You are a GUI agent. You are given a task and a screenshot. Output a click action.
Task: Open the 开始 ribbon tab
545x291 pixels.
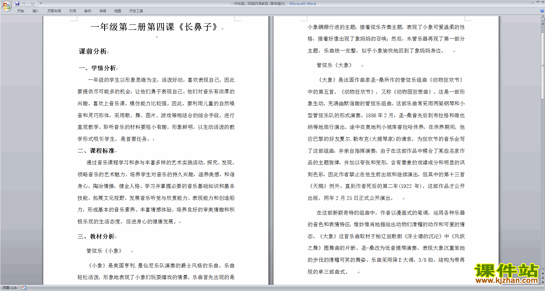[20, 11]
